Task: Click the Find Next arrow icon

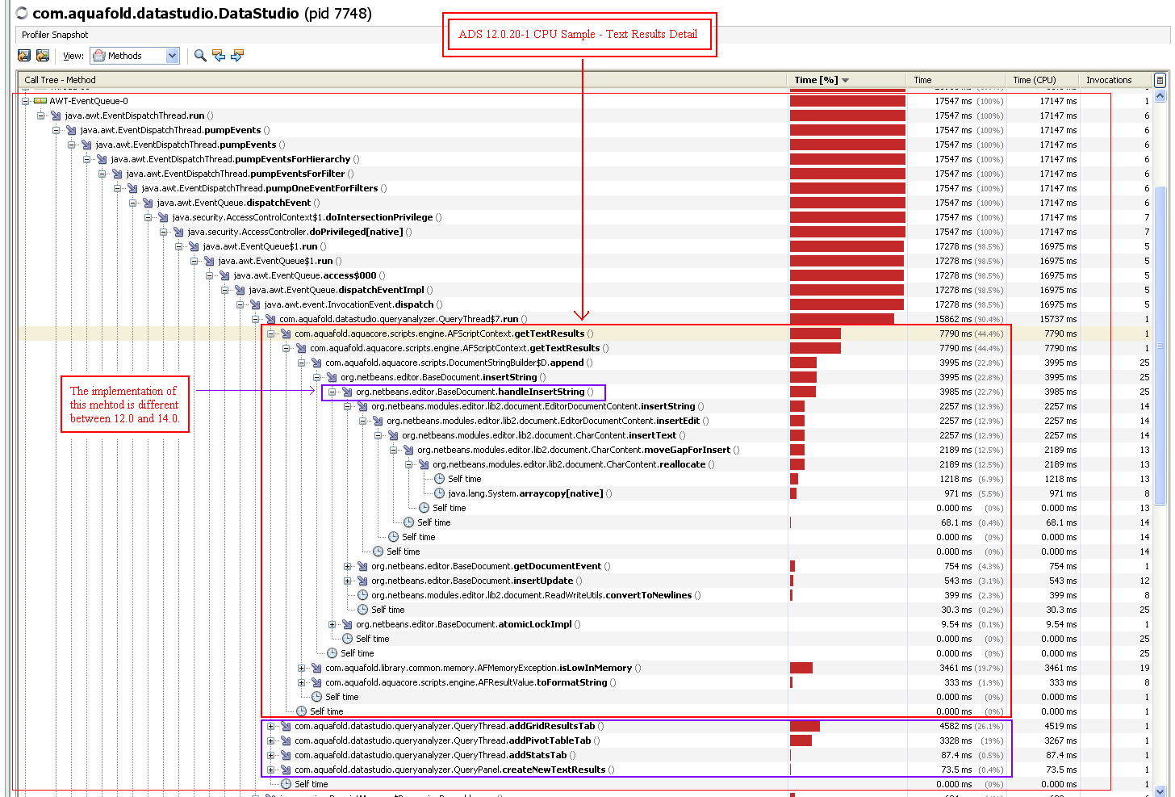Action: 237,56
